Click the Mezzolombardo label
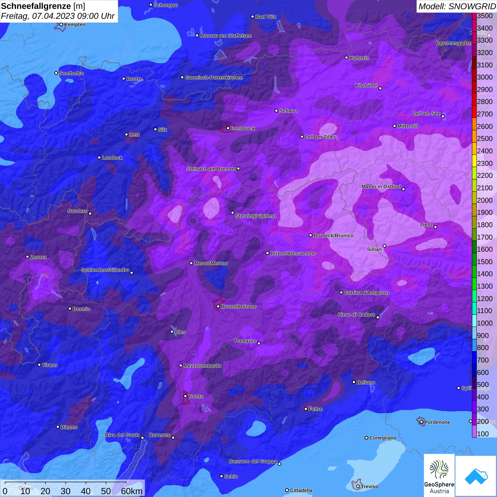 pos(202,366)
